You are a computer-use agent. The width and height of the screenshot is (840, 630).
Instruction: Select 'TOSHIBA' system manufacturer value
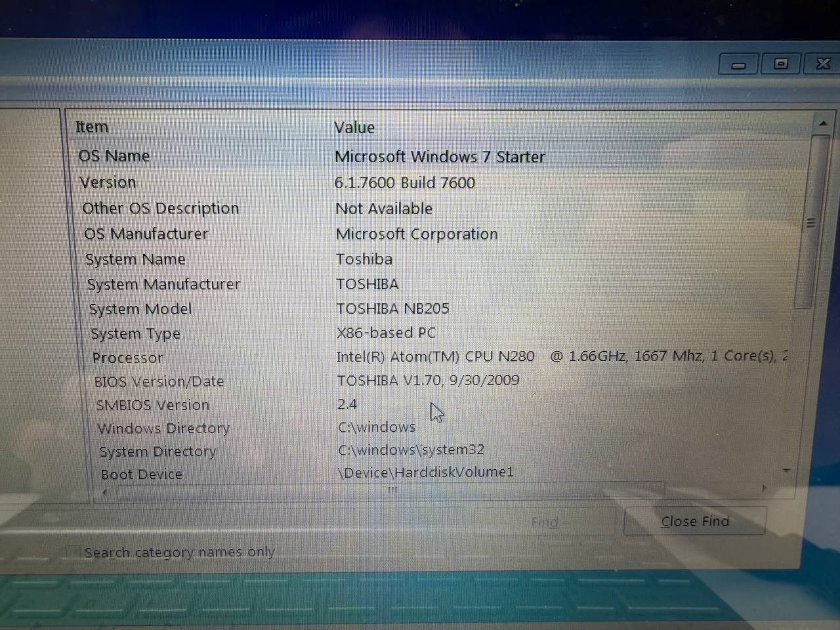click(367, 284)
